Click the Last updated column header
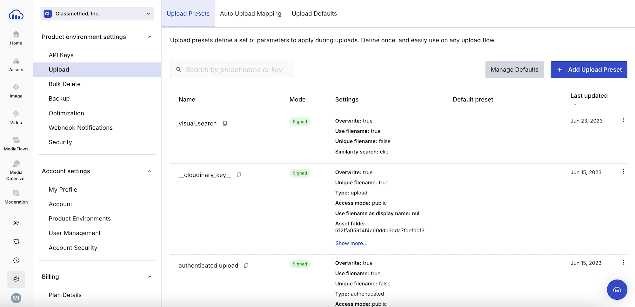 tap(589, 96)
